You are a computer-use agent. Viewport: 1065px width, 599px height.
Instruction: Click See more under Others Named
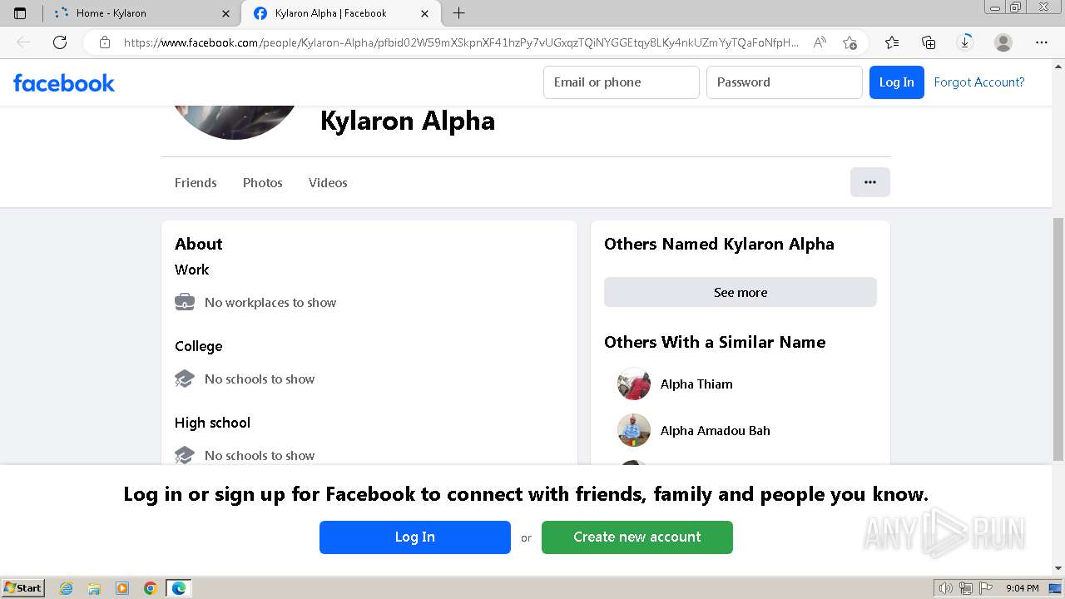click(741, 292)
